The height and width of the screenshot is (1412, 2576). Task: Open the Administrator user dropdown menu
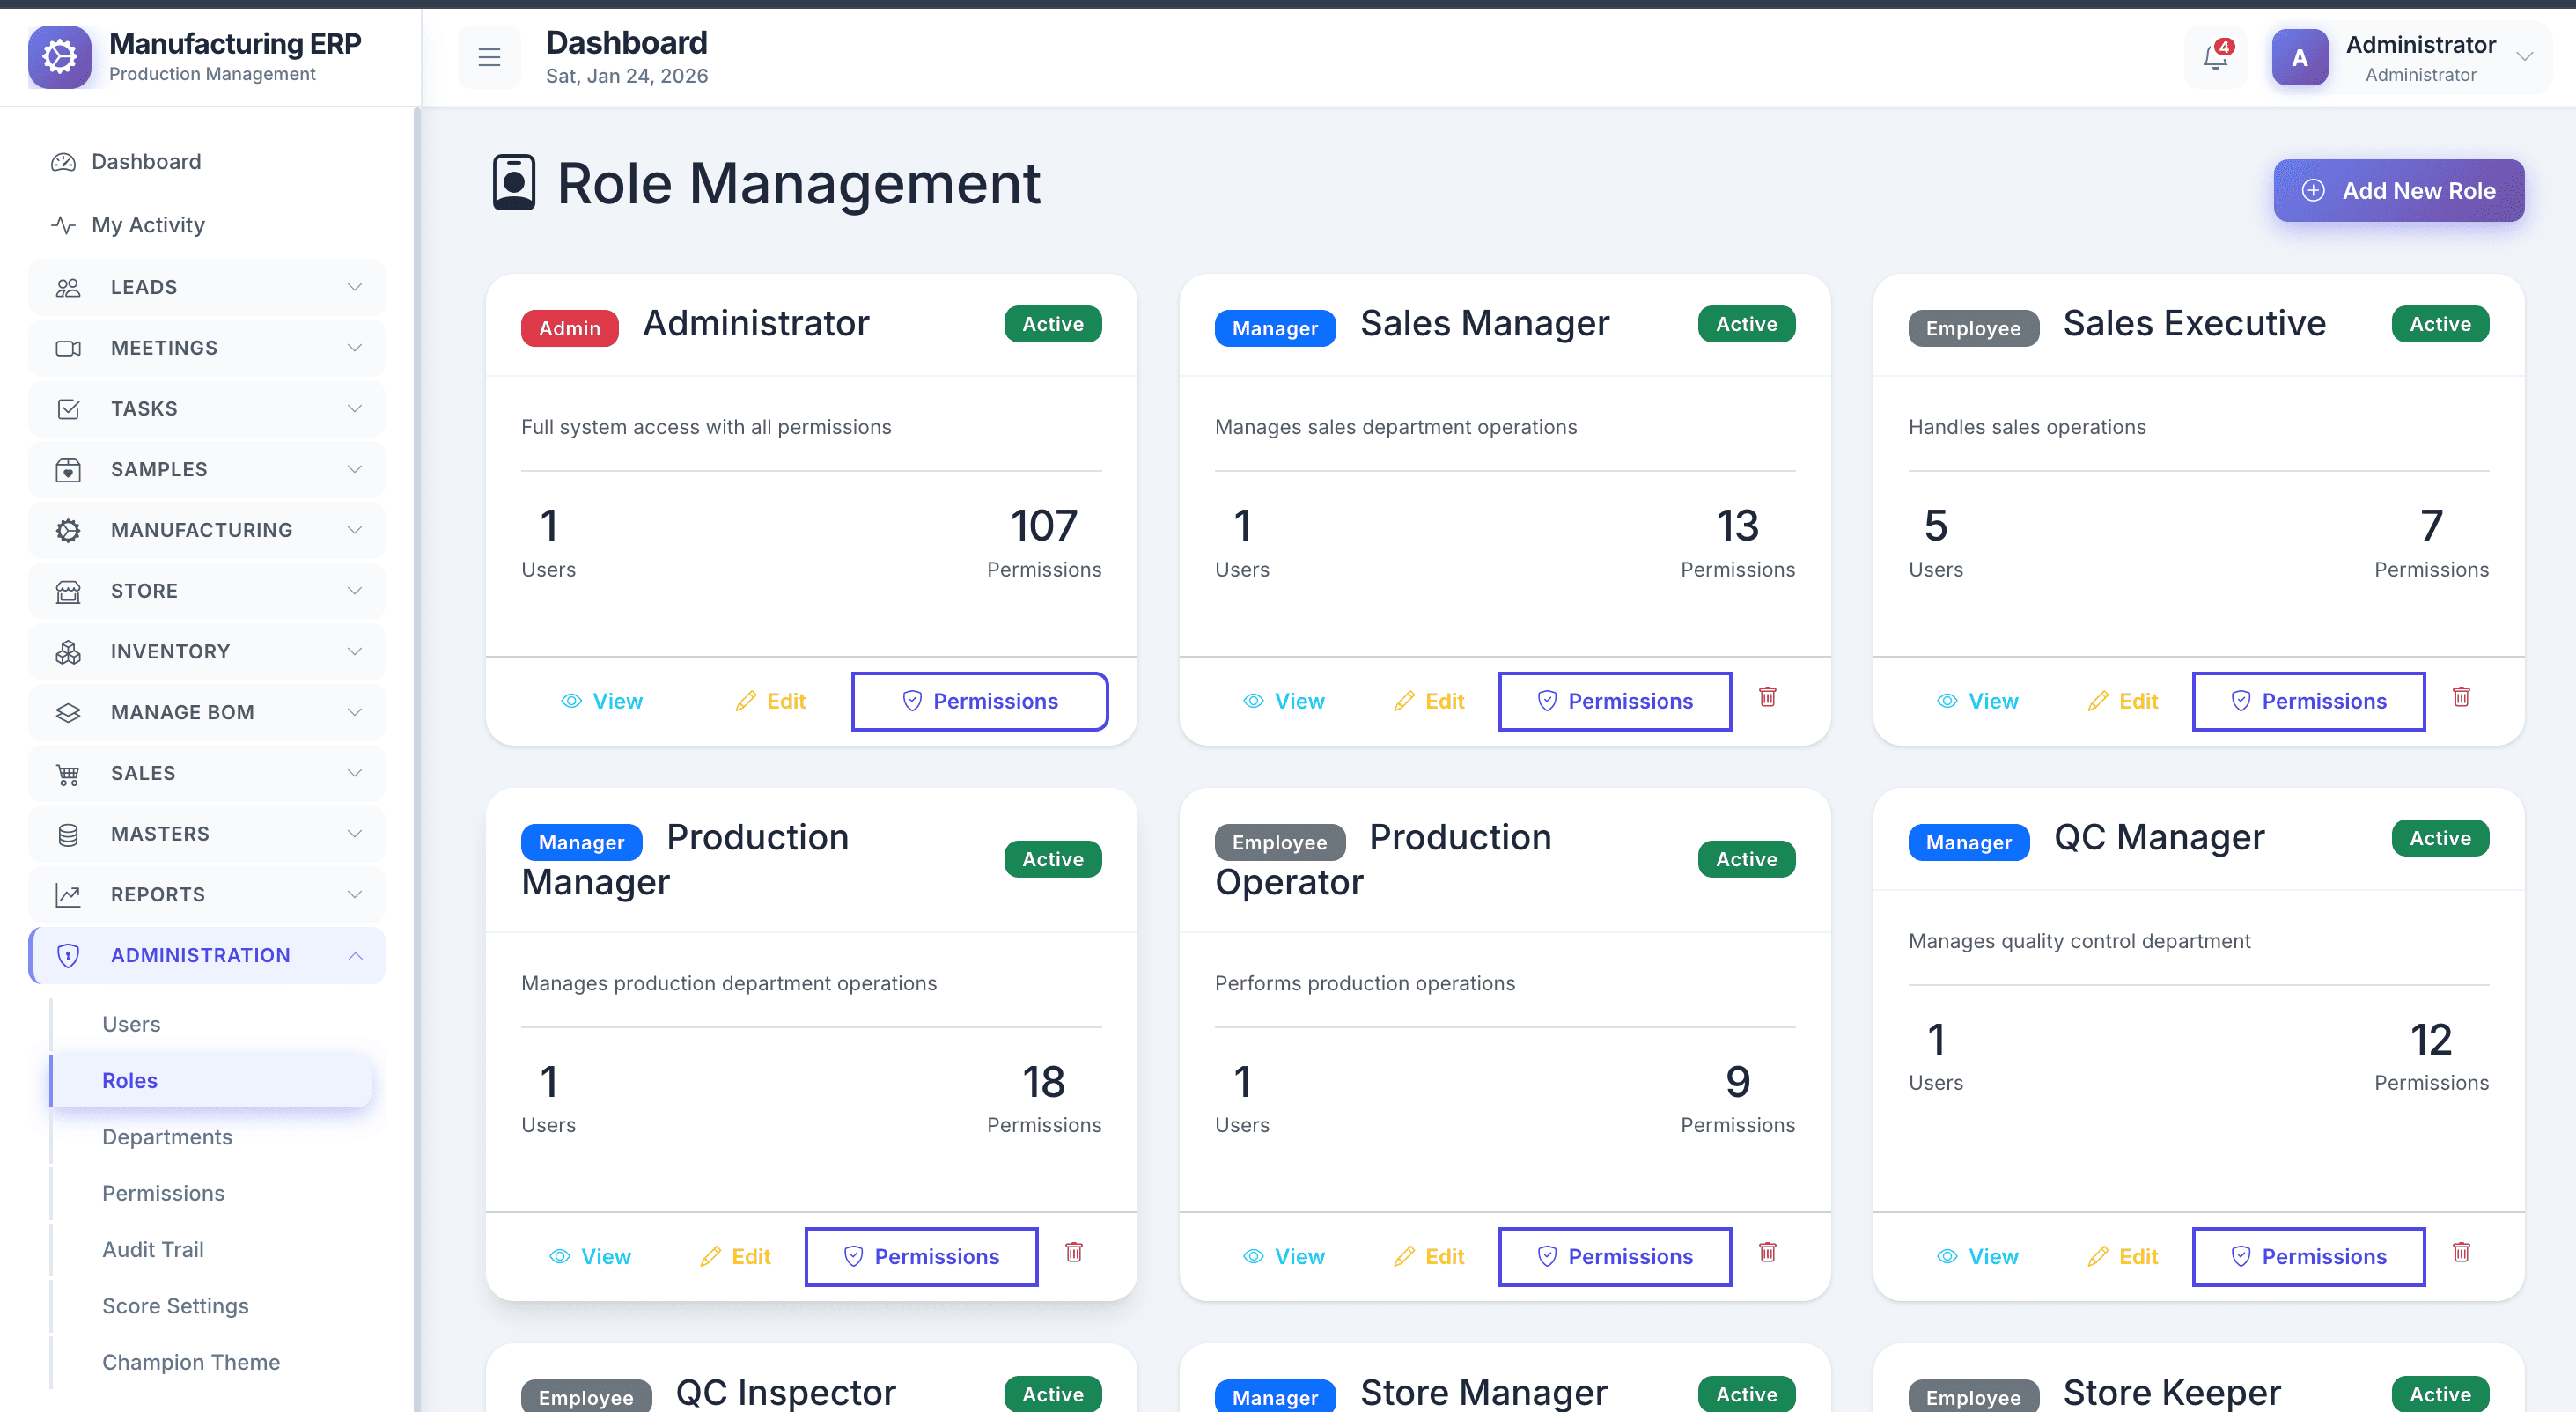point(2523,57)
